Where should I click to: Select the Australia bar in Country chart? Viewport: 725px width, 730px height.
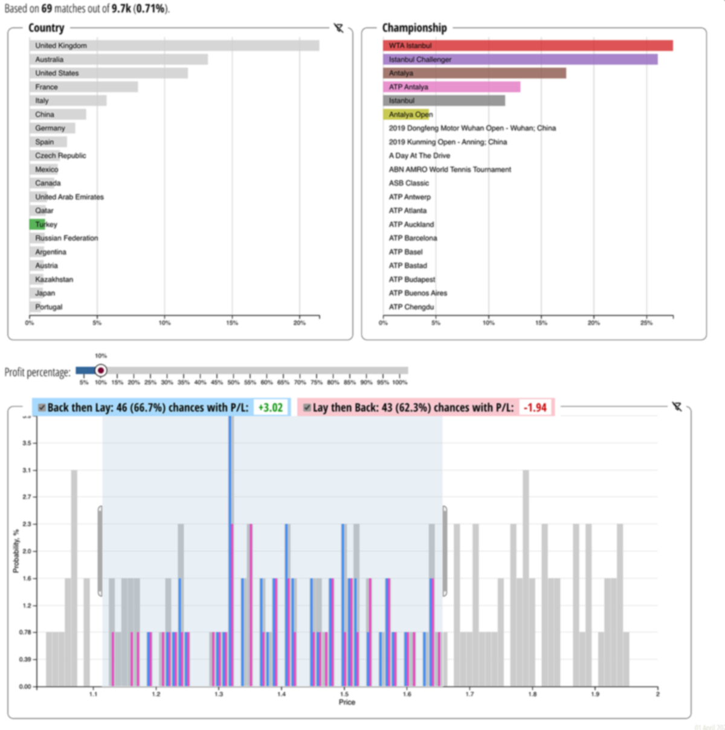pos(119,59)
